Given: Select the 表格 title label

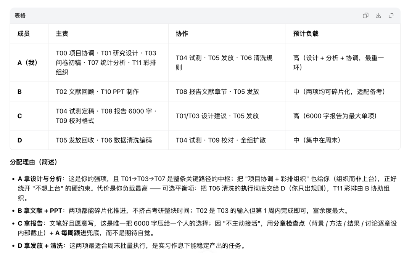Looking at the screenshot, I should click(20, 16).
